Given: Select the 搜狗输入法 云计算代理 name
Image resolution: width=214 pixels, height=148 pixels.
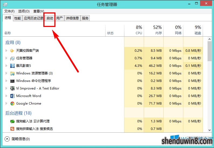Looking at the screenshot, I should (33, 121).
